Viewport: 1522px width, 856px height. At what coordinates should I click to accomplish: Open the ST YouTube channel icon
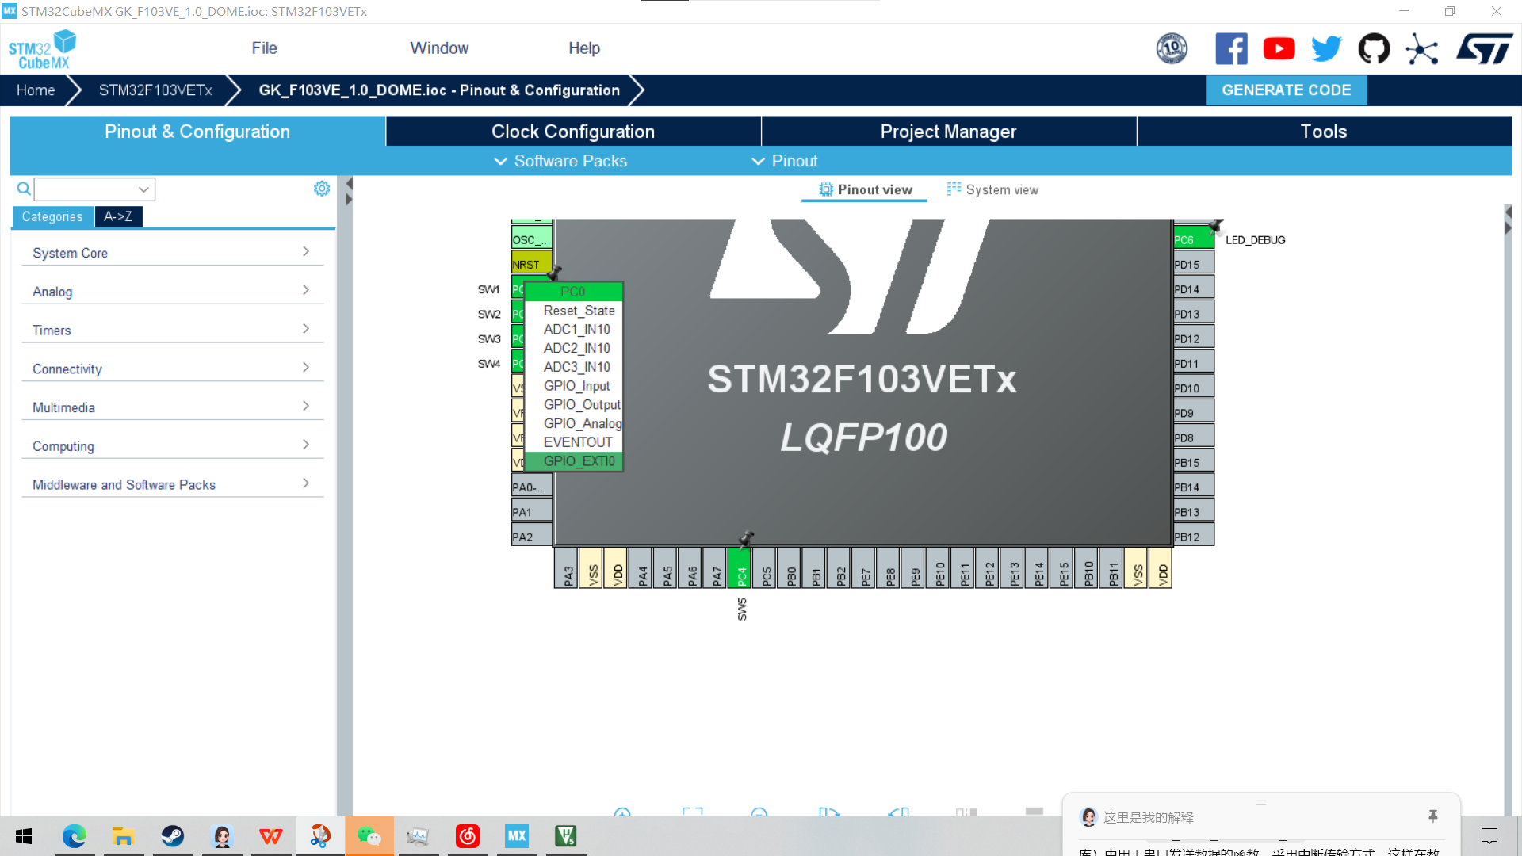point(1279,49)
